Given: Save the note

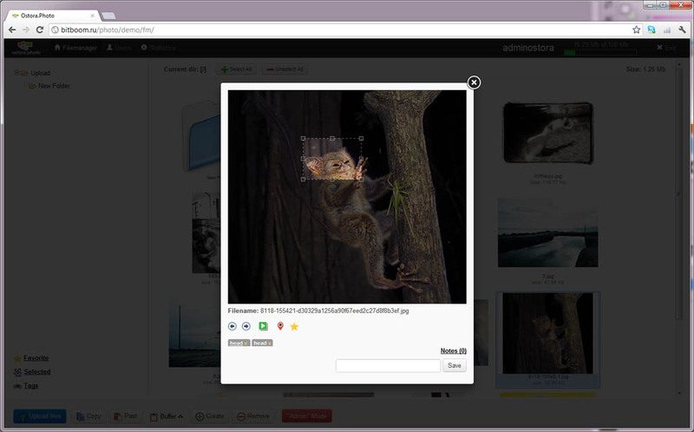Looking at the screenshot, I should click(454, 365).
